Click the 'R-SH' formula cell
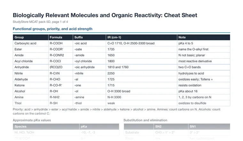This screenshot has width=243, height=141. 61,103
